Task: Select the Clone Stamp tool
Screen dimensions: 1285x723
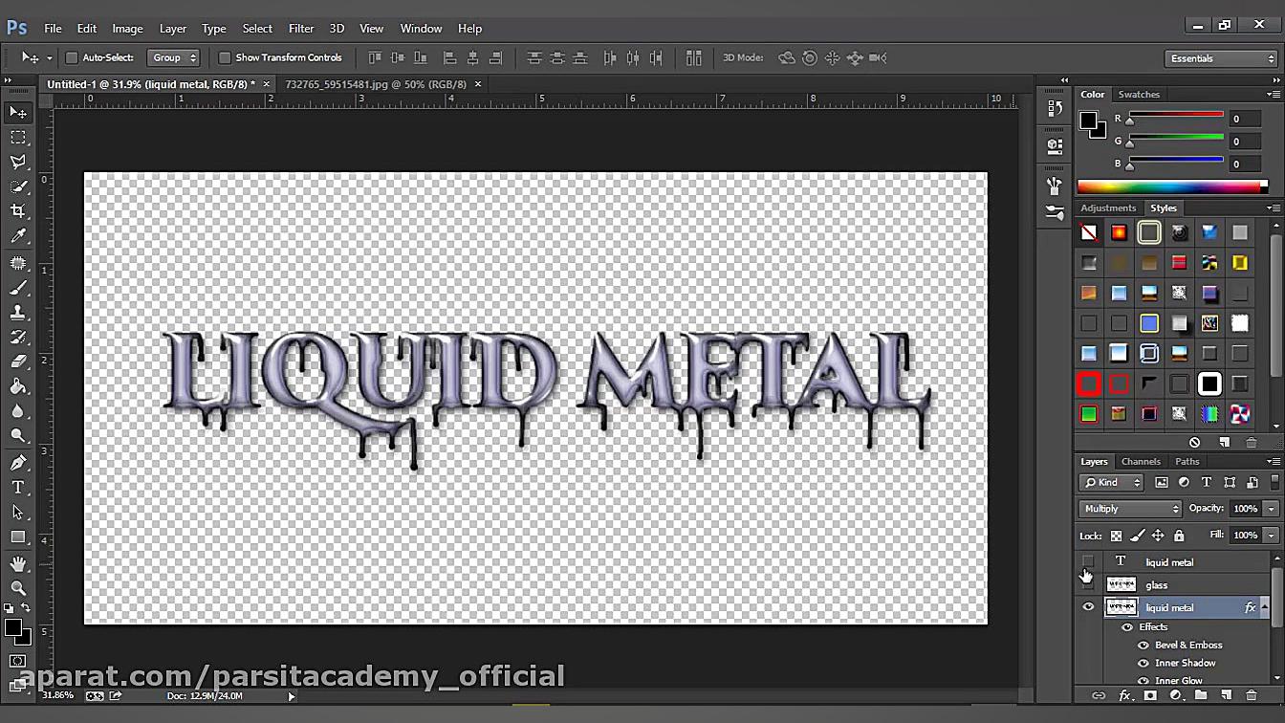Action: click(x=18, y=313)
